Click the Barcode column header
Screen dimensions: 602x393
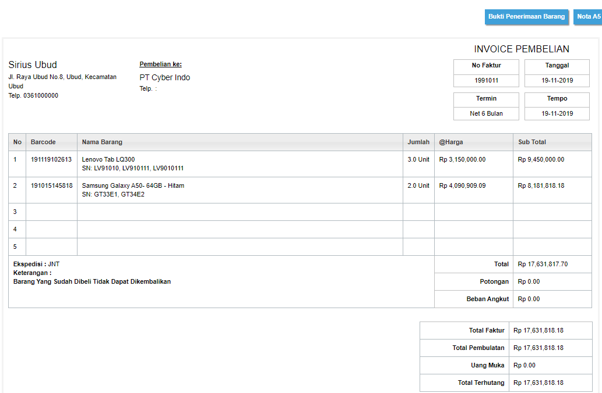[x=51, y=142]
